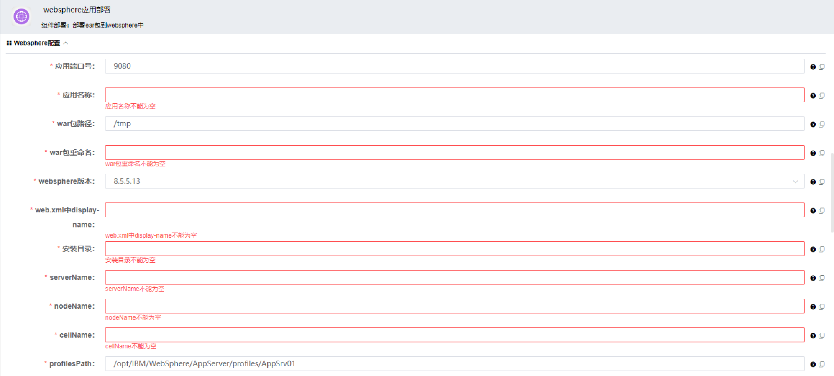
Task: Click the help icon for nodeName
Action: coord(813,307)
